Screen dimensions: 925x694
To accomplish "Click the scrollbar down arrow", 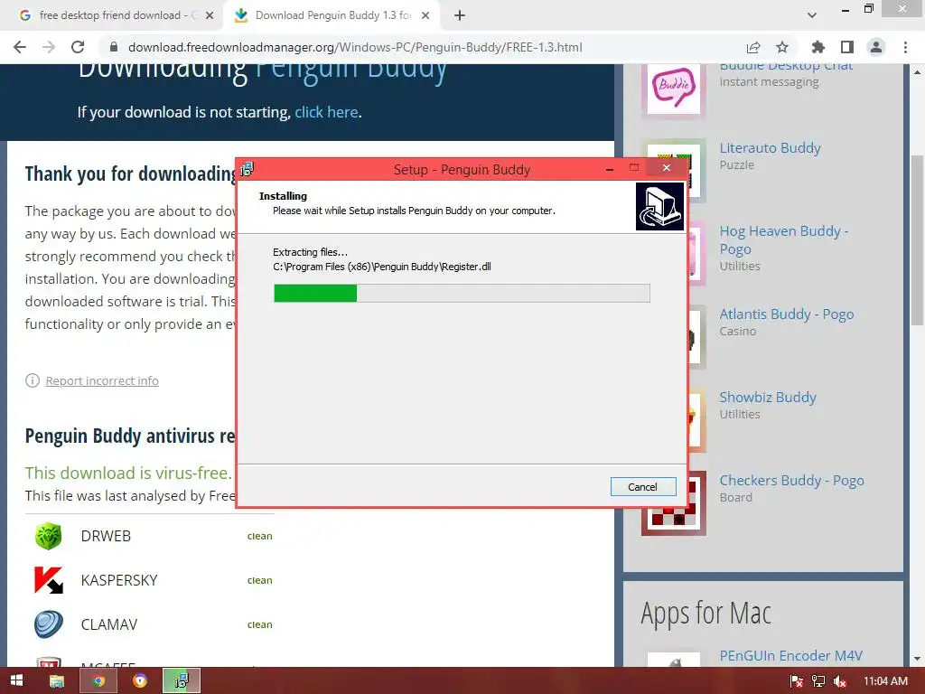I will pyautogui.click(x=918, y=659).
